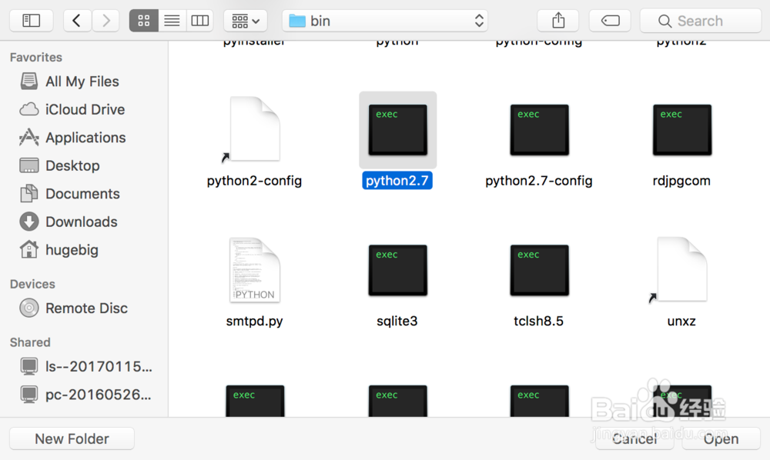
Task: Select shared computer pc-20160526...
Action: tap(98, 395)
